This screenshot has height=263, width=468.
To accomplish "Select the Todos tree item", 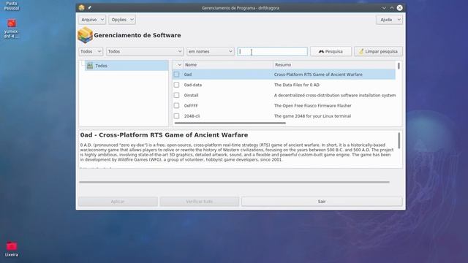I will 127,66.
